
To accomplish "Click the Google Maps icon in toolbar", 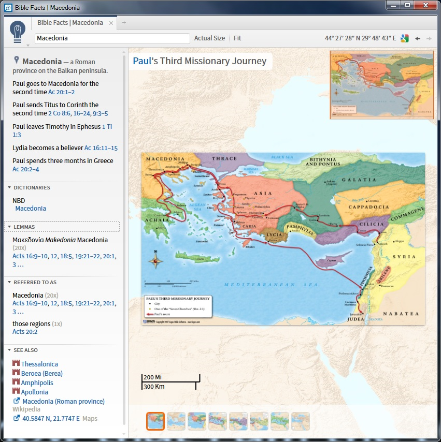I will (405, 38).
